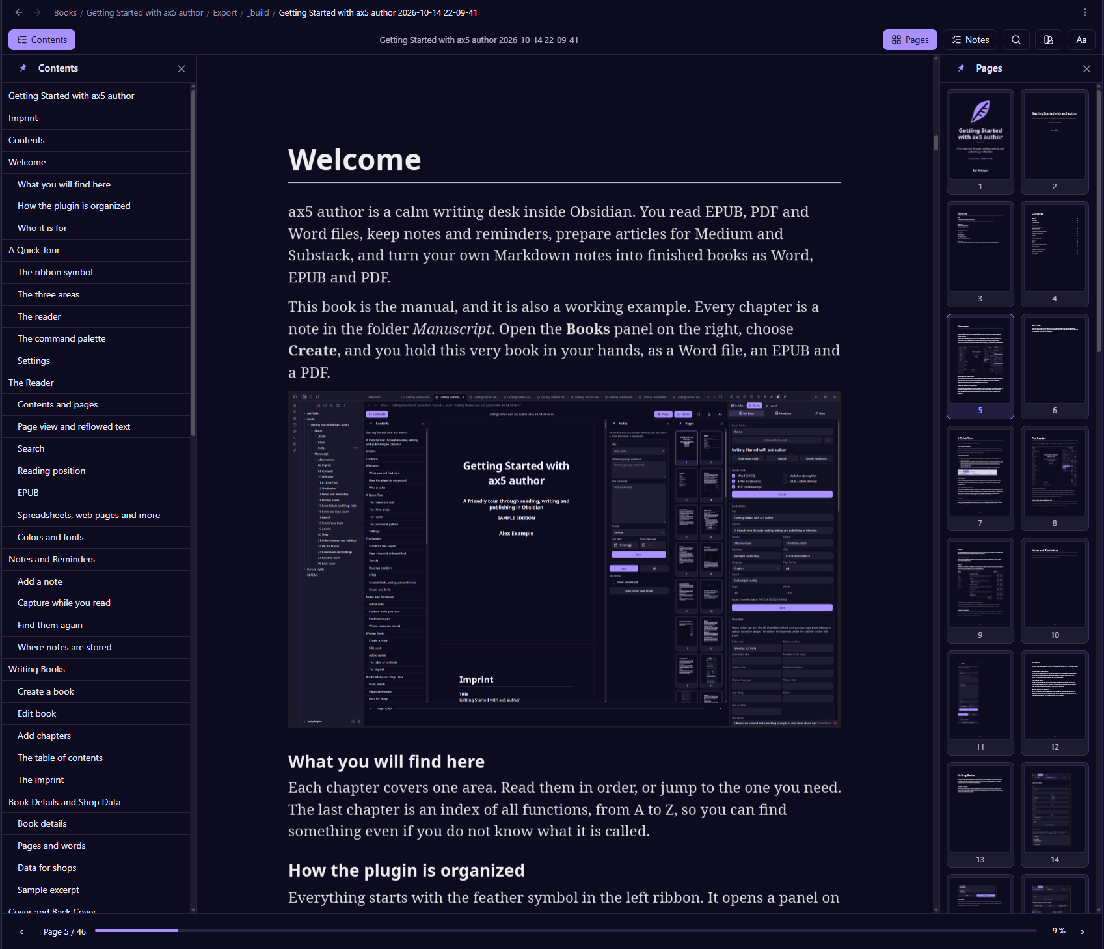Open the _build breadcrumb folder
The height and width of the screenshot is (949, 1104).
point(258,12)
